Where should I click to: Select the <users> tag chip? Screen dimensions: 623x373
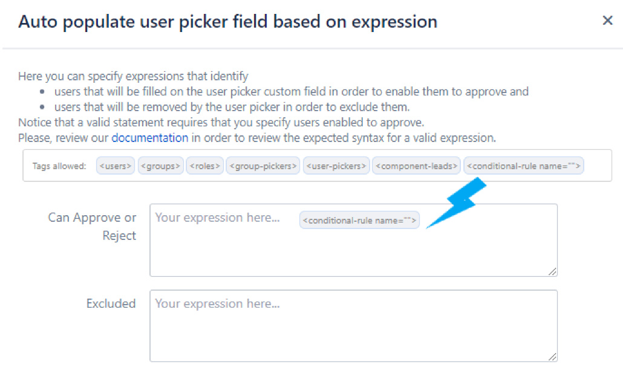pyautogui.click(x=116, y=166)
